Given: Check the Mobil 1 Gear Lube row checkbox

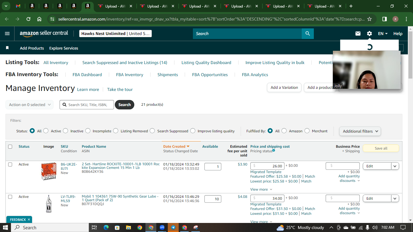Looking at the screenshot, I should [10, 197].
